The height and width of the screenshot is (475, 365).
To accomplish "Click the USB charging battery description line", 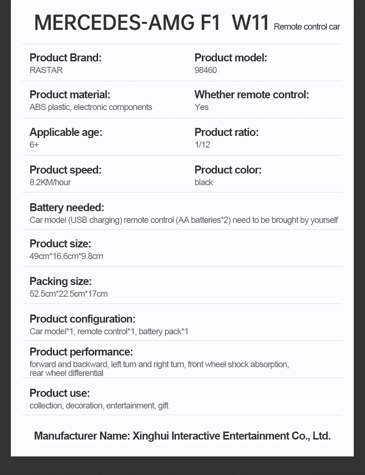I will coord(184,220).
